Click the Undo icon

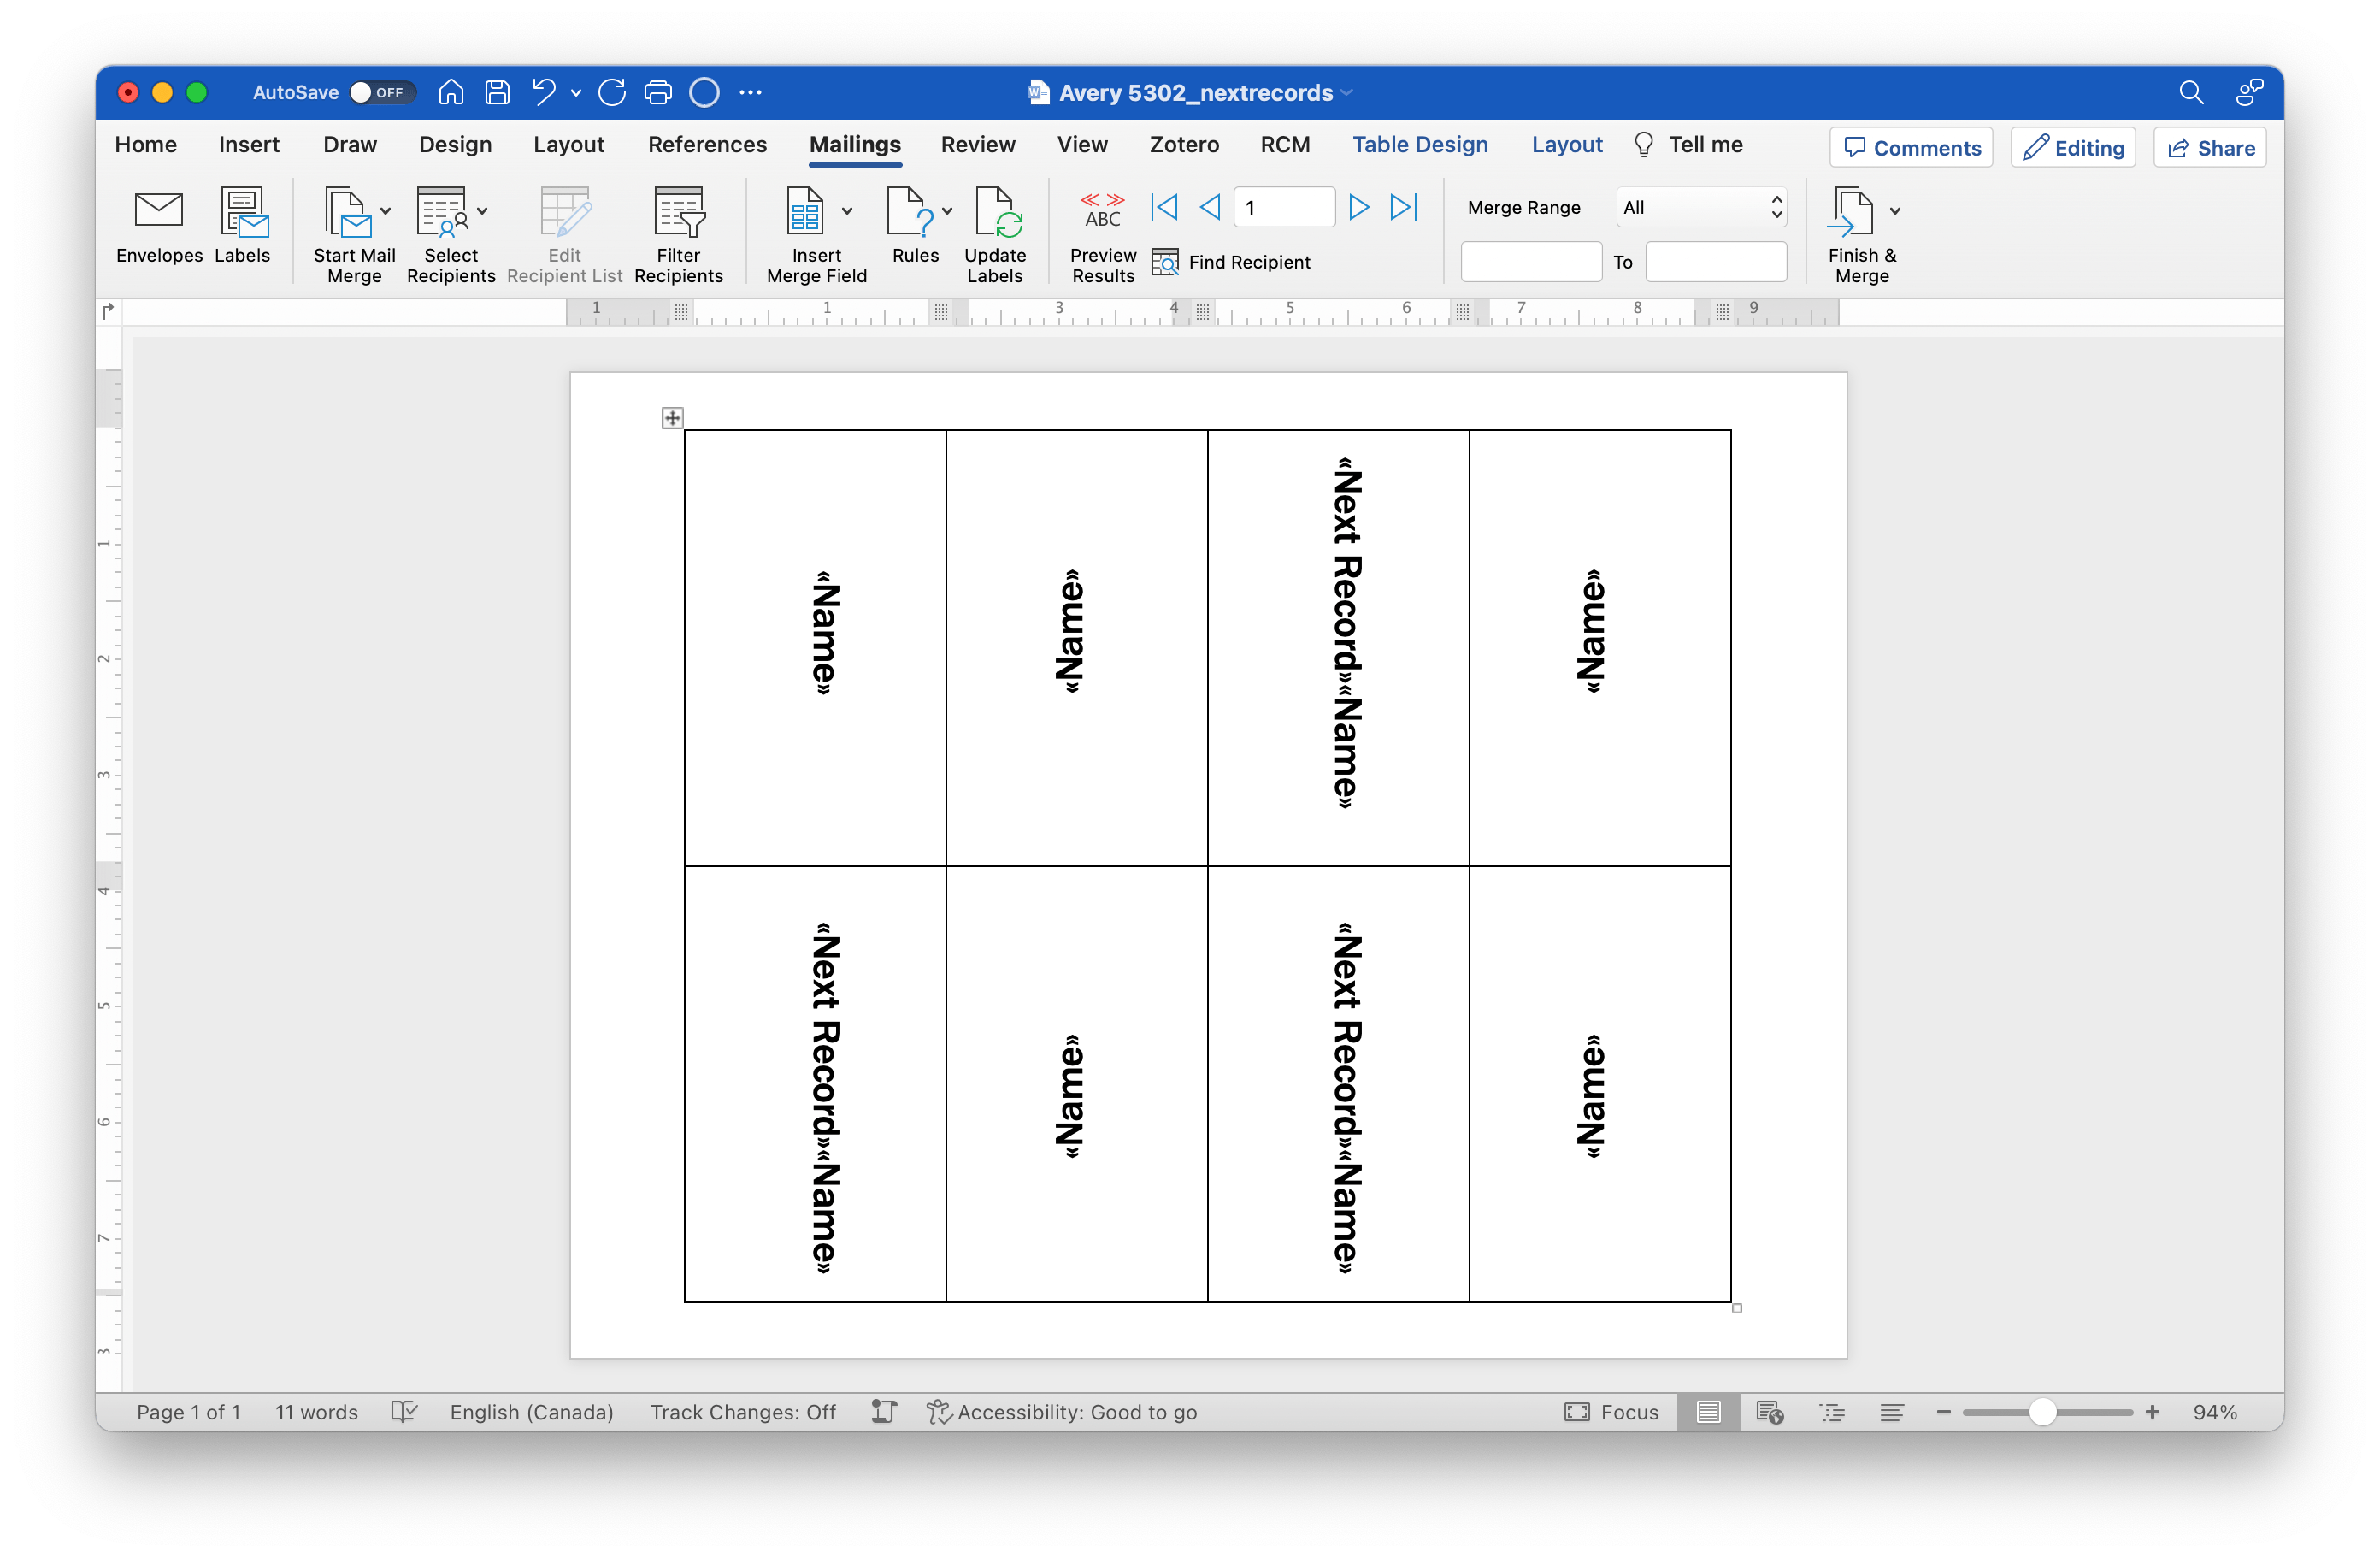(543, 92)
